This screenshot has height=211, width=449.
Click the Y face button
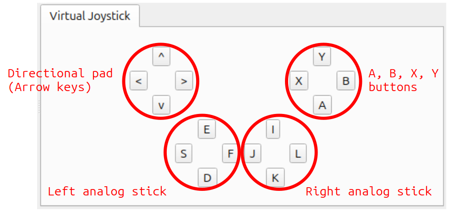[x=322, y=57]
